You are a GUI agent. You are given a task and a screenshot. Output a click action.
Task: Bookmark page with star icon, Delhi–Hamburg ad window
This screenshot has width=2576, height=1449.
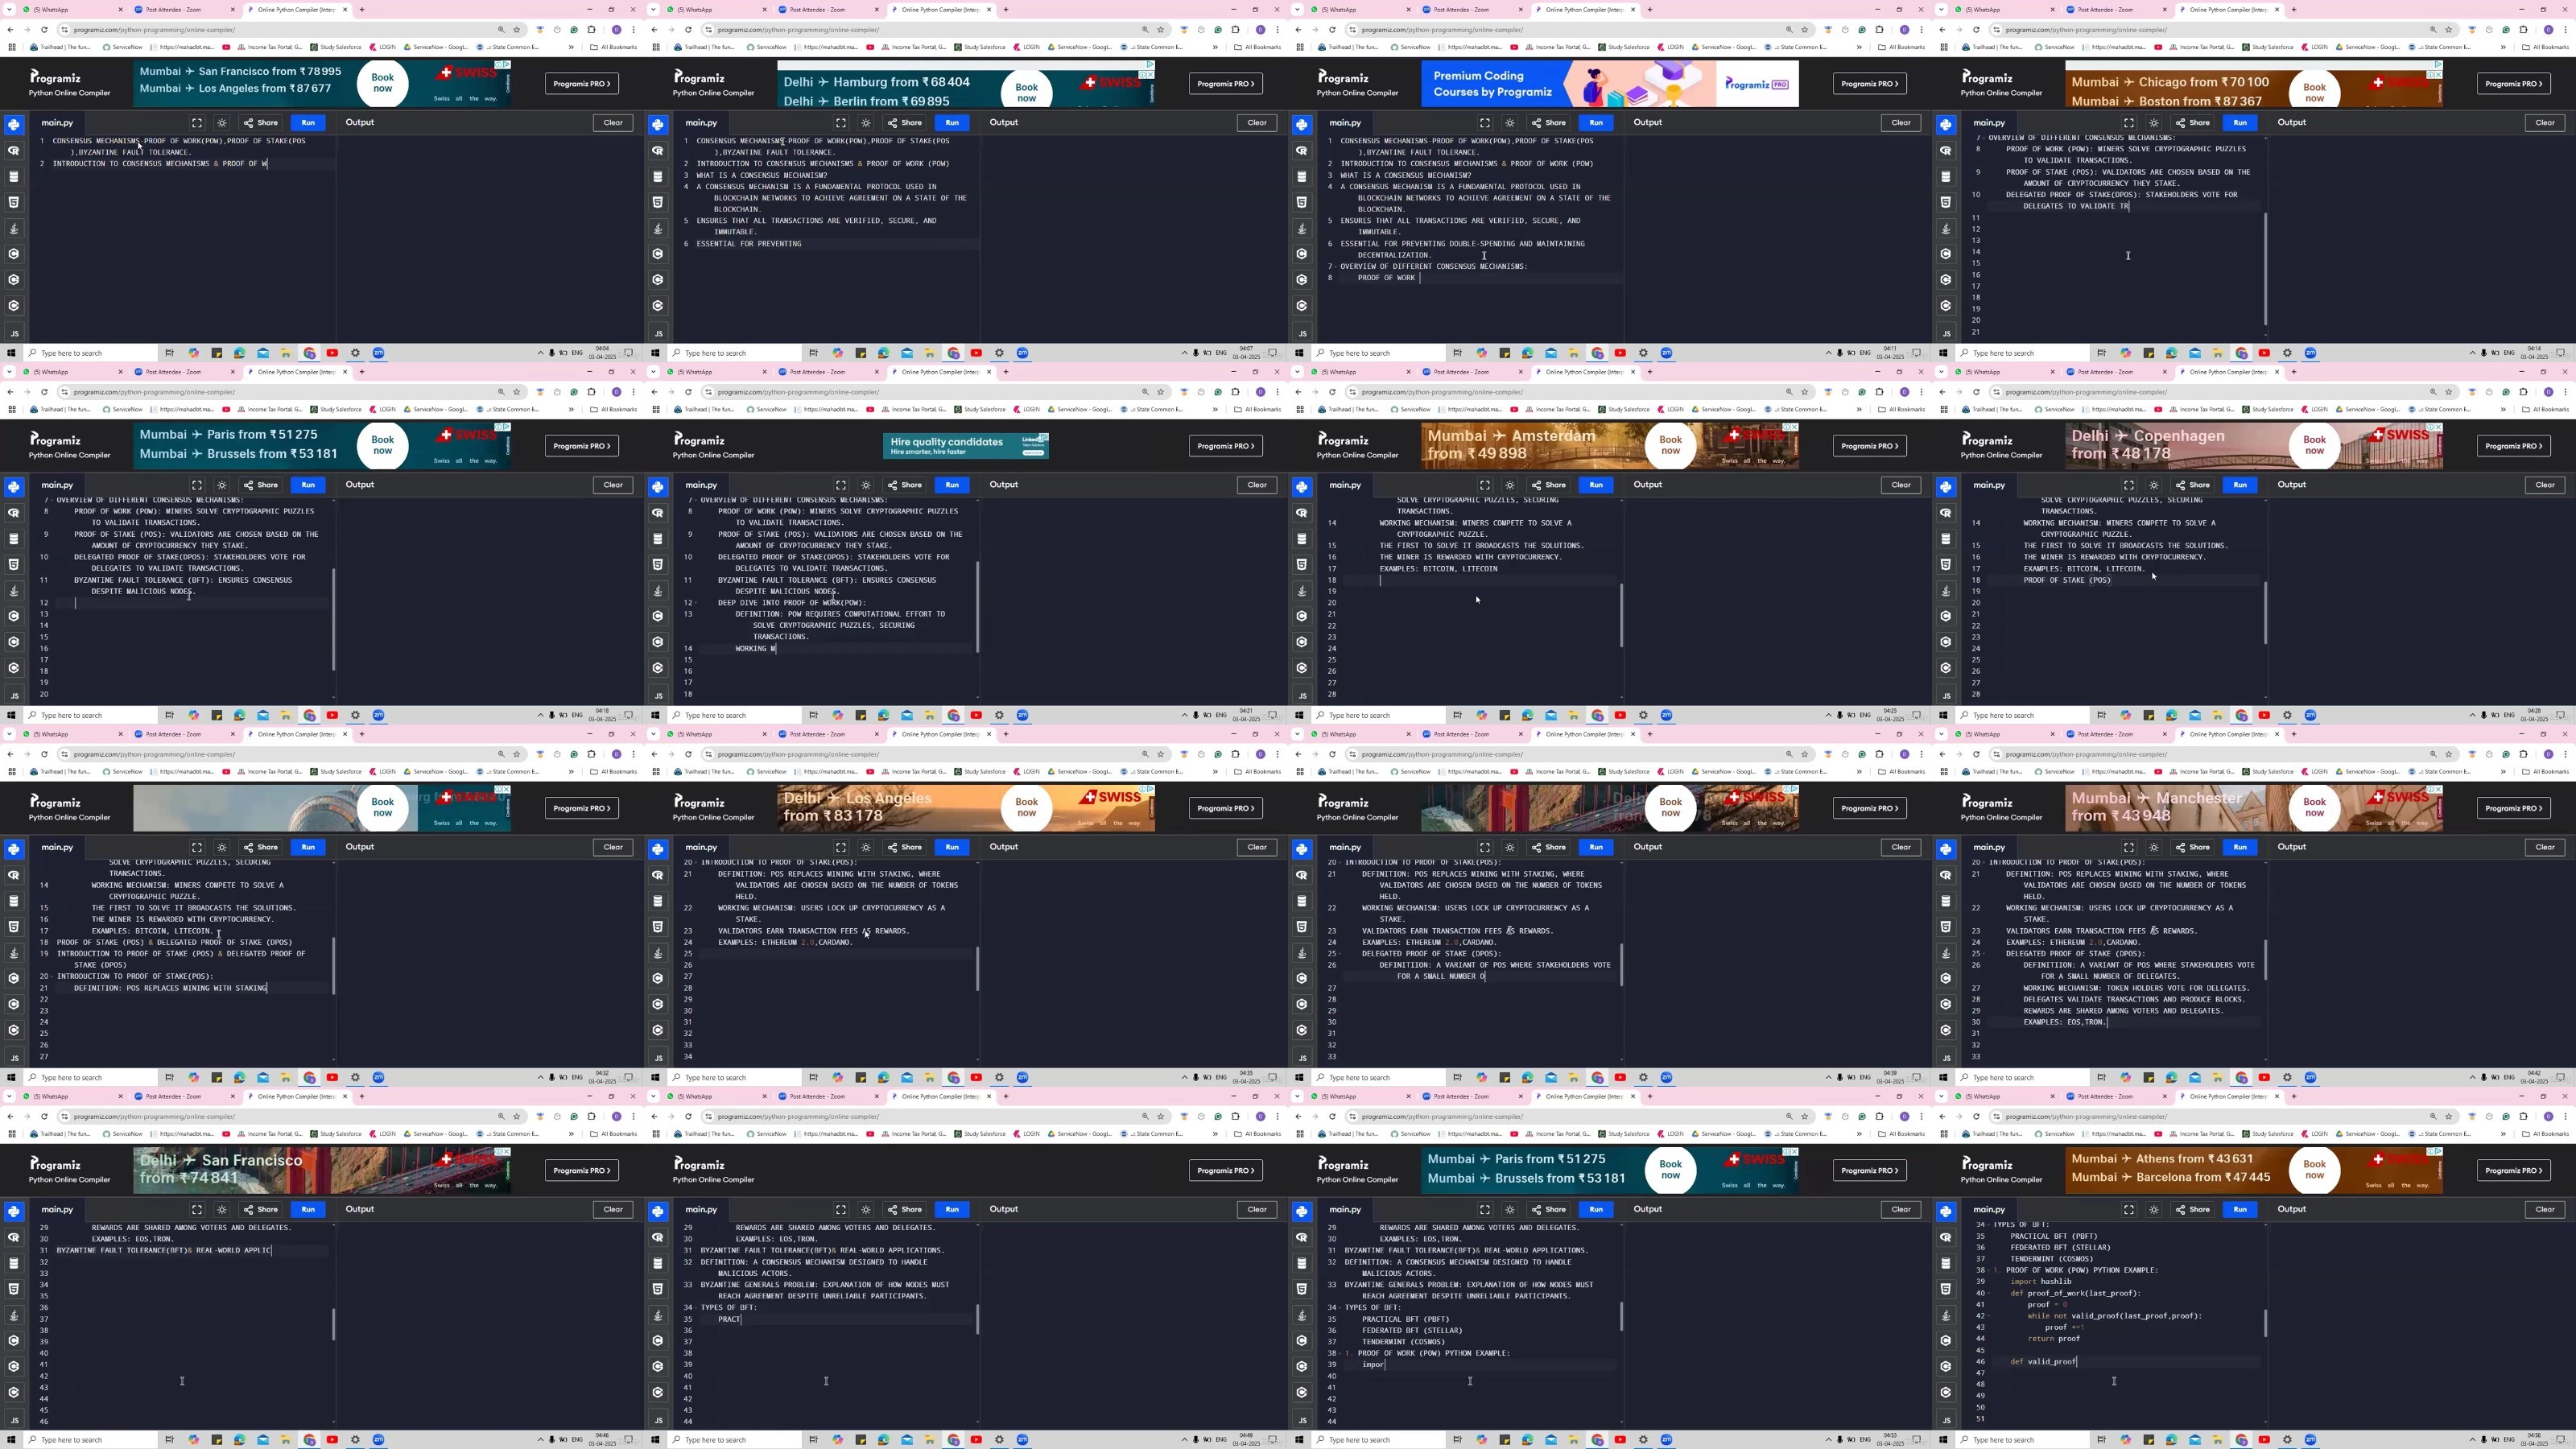point(1161,29)
